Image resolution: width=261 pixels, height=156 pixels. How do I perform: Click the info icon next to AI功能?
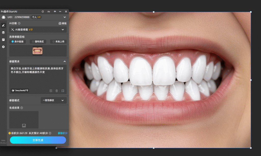19,23
